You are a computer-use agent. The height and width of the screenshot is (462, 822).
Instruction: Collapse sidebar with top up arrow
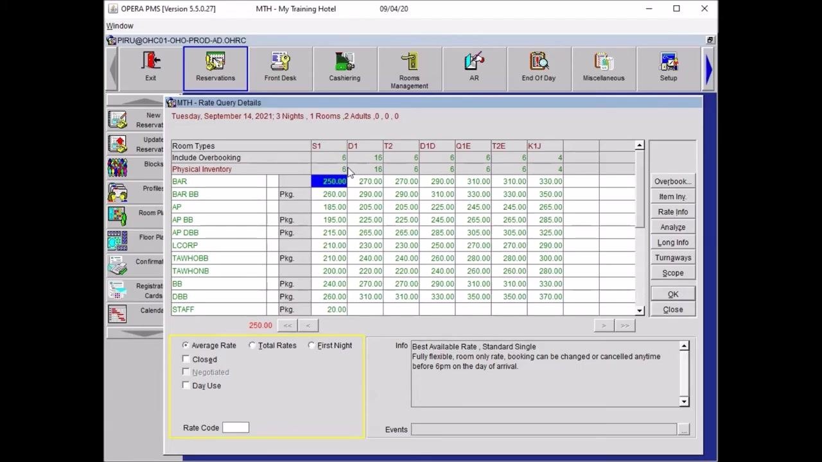(135, 101)
